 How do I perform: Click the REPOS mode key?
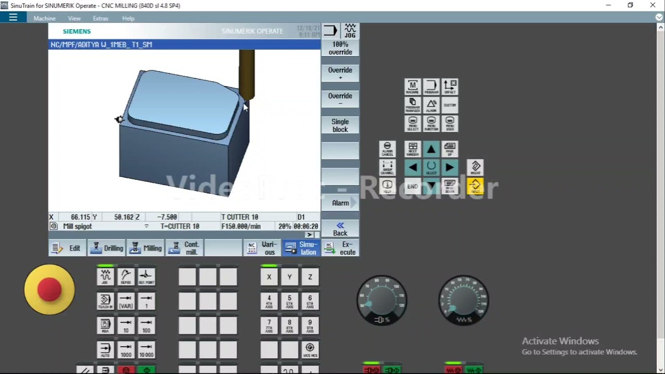coord(126,277)
